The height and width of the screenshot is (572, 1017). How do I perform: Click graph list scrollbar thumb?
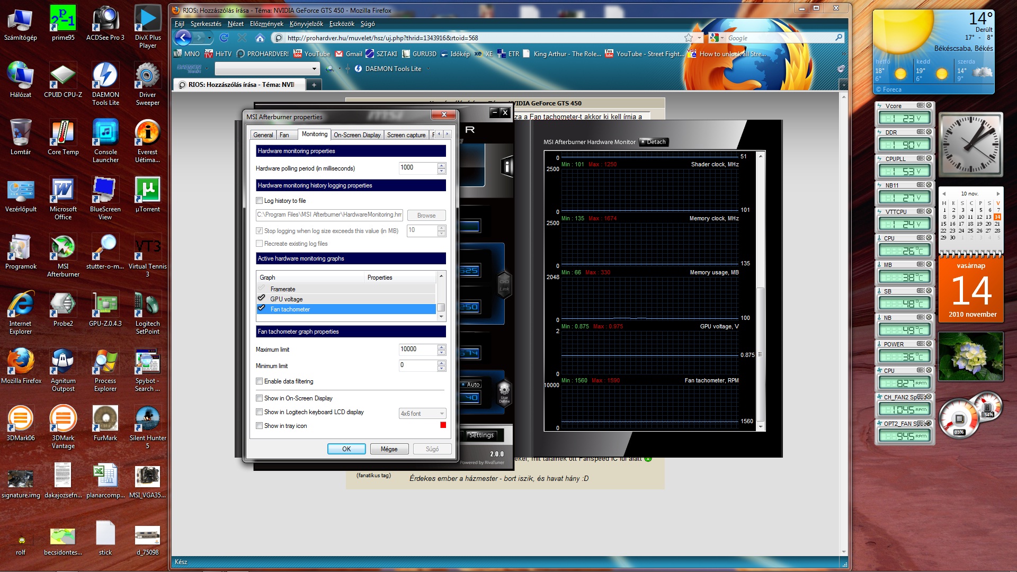click(x=441, y=307)
